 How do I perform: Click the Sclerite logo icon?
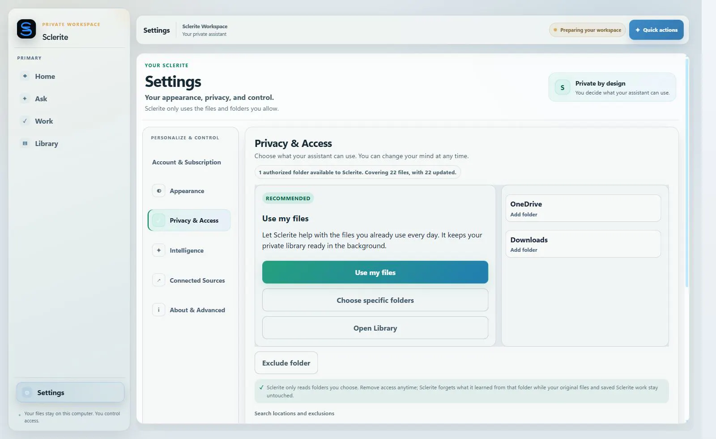click(x=26, y=29)
